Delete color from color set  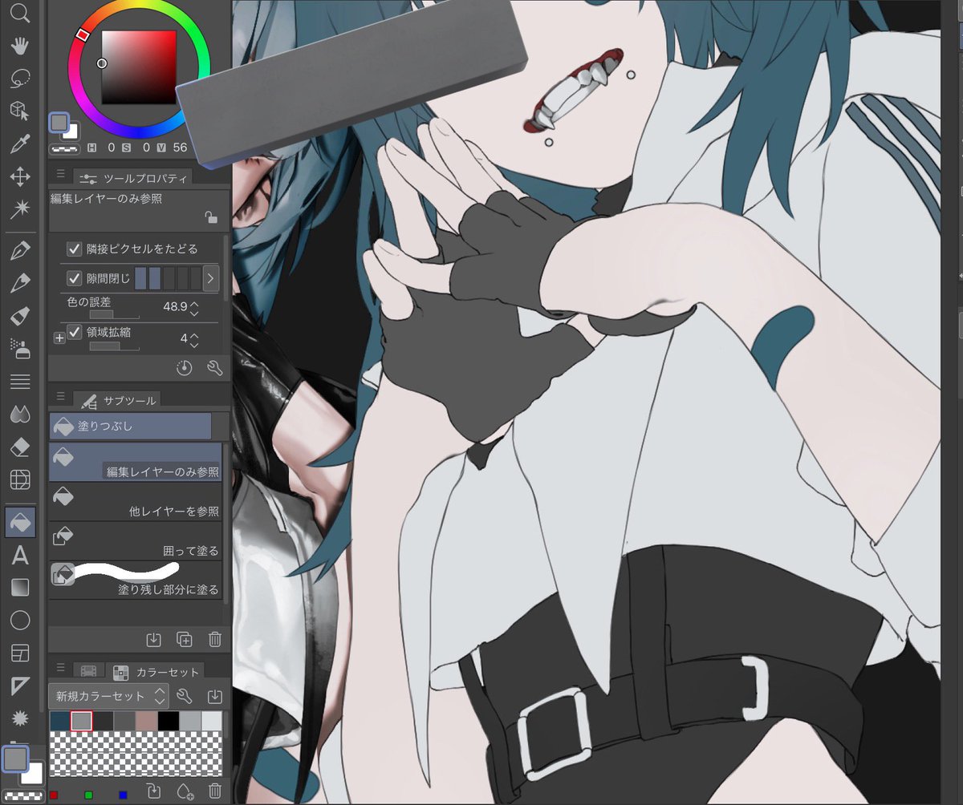(x=215, y=791)
